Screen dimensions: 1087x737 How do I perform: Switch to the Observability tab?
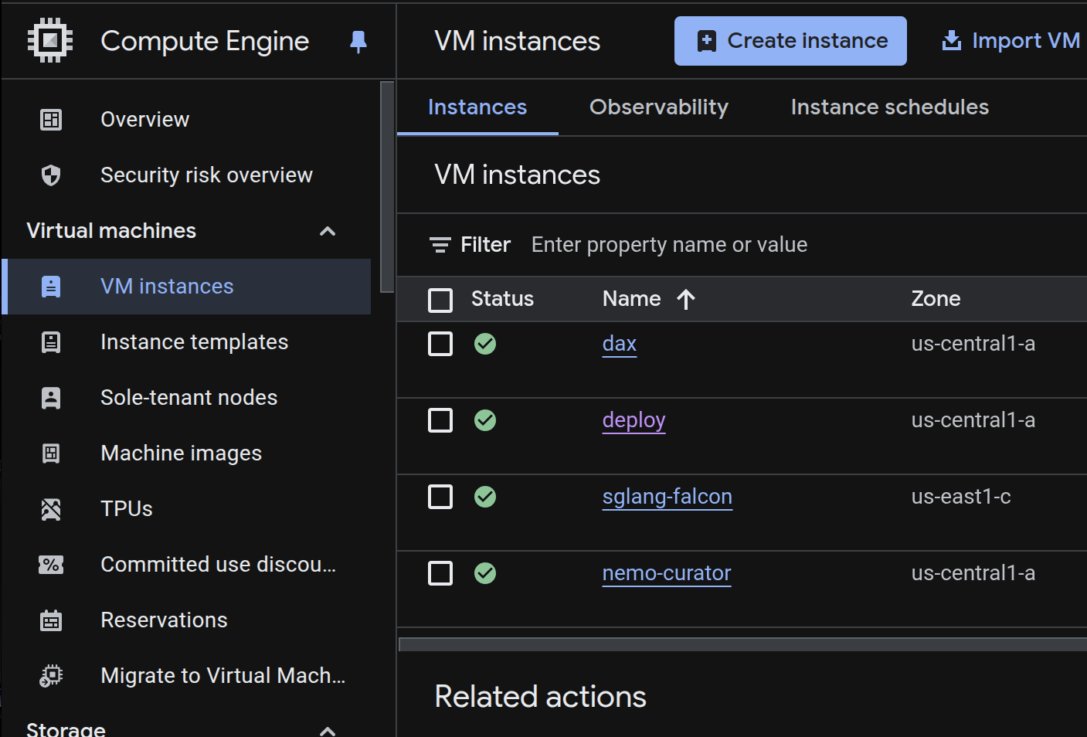tap(658, 107)
